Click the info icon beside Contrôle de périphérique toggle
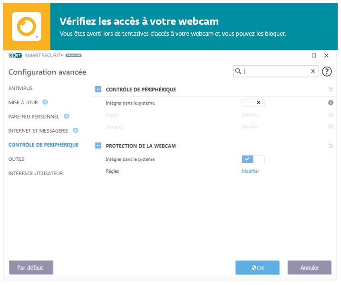Image resolution: width=341 pixels, height=285 pixels. (x=330, y=103)
